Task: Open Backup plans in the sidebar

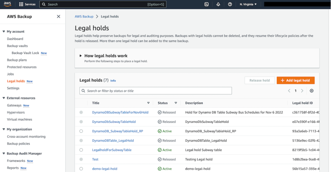Action: [17, 60]
